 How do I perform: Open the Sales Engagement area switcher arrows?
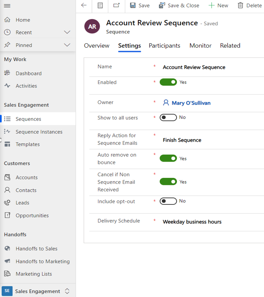tap(67, 291)
